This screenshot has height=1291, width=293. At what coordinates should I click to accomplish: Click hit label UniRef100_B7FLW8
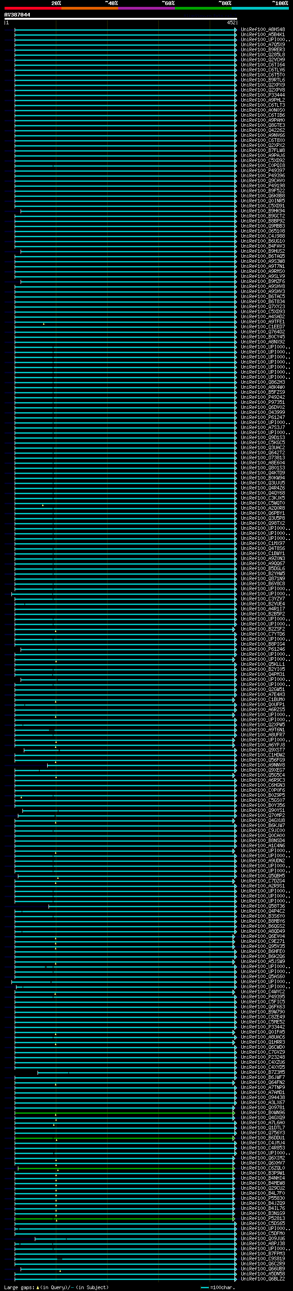pos(263,150)
